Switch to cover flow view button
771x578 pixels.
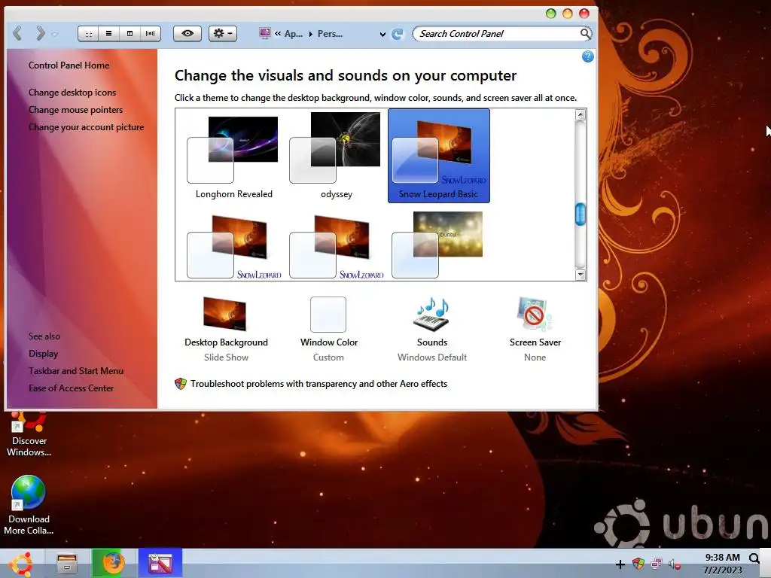[150, 33]
